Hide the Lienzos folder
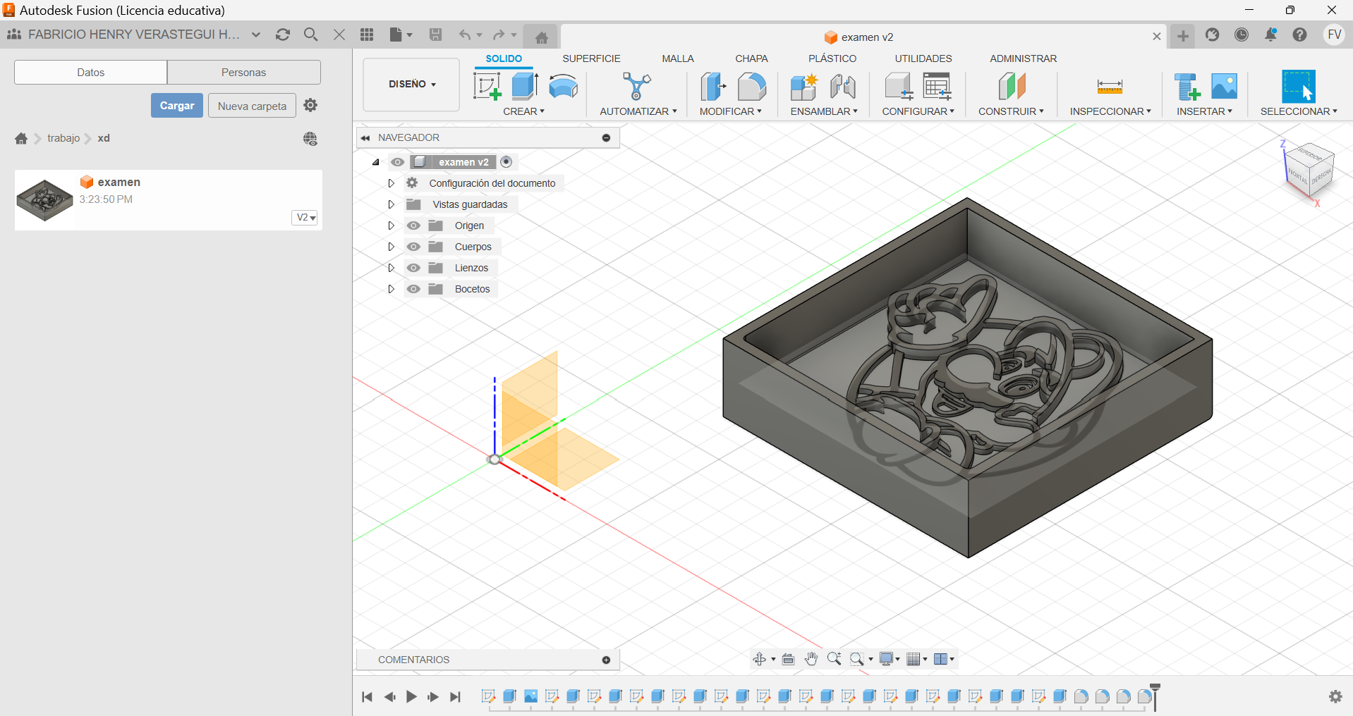1353x716 pixels. pyautogui.click(x=413, y=268)
